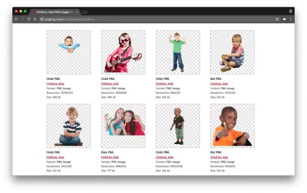The width and height of the screenshot is (307, 193).
Task: Click the incognito icon in title bar
Action: 290,12
